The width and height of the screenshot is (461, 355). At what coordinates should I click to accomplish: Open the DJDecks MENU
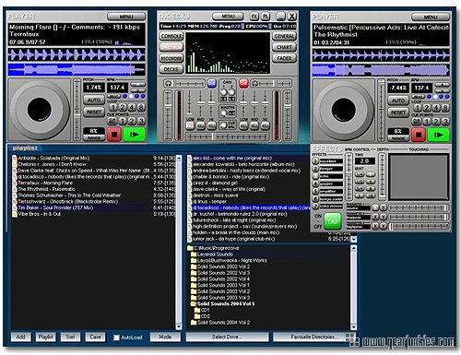[x=228, y=16]
